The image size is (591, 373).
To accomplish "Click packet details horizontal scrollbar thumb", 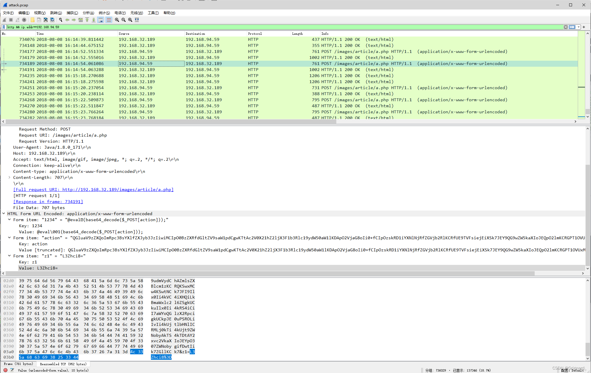I will tap(270, 273).
